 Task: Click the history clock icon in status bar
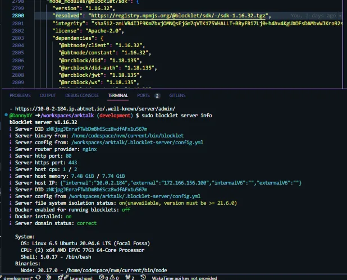[x=143, y=277]
